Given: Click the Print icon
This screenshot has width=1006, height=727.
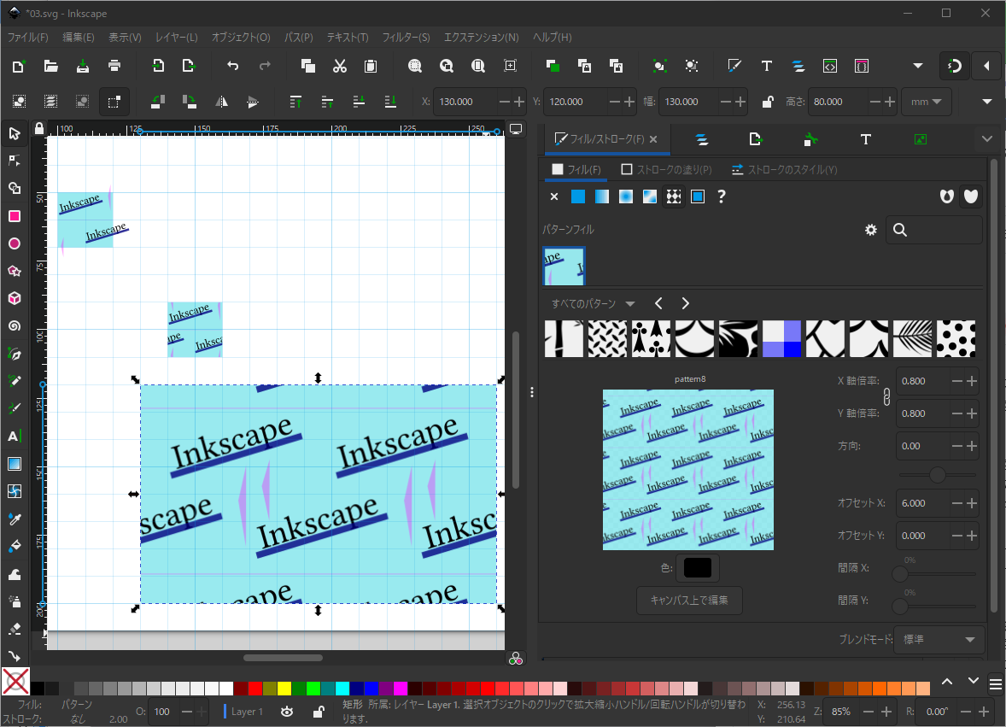Looking at the screenshot, I should (114, 66).
